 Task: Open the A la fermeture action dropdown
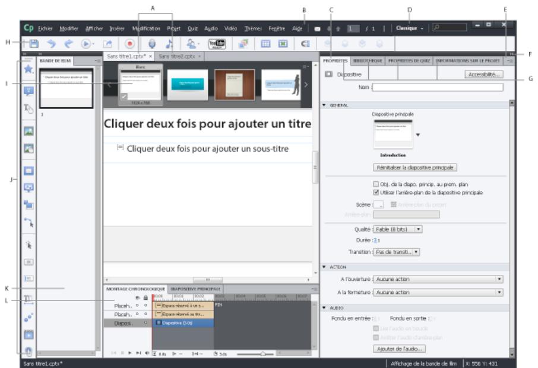coord(438,292)
